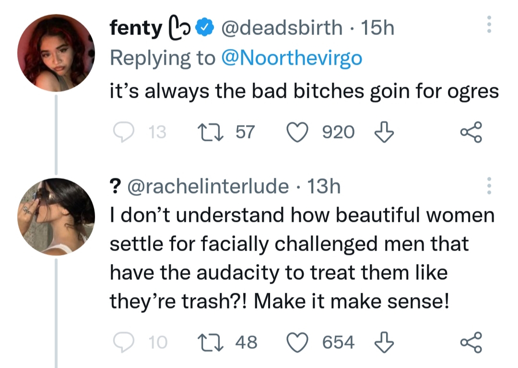This screenshot has height=368, width=518.
Task: Visit @rachelinterlude handle profile
Action: point(208,186)
